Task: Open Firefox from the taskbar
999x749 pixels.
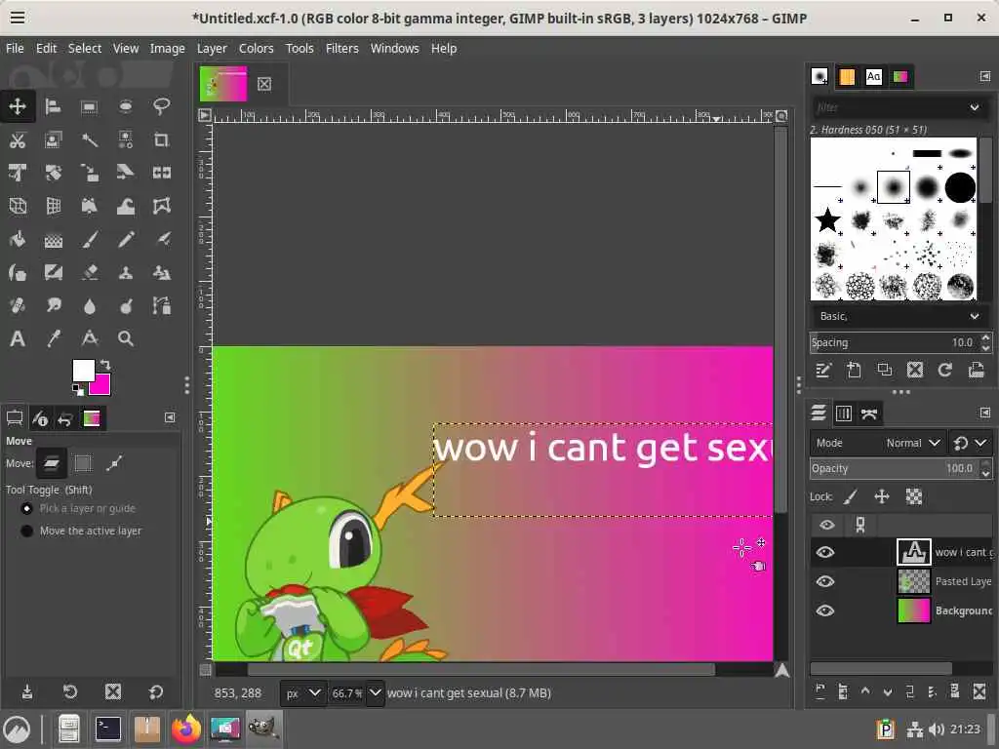Action: [x=186, y=729]
